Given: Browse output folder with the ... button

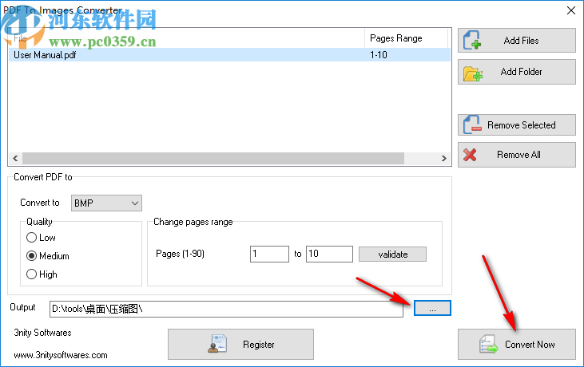Looking at the screenshot, I should point(432,308).
